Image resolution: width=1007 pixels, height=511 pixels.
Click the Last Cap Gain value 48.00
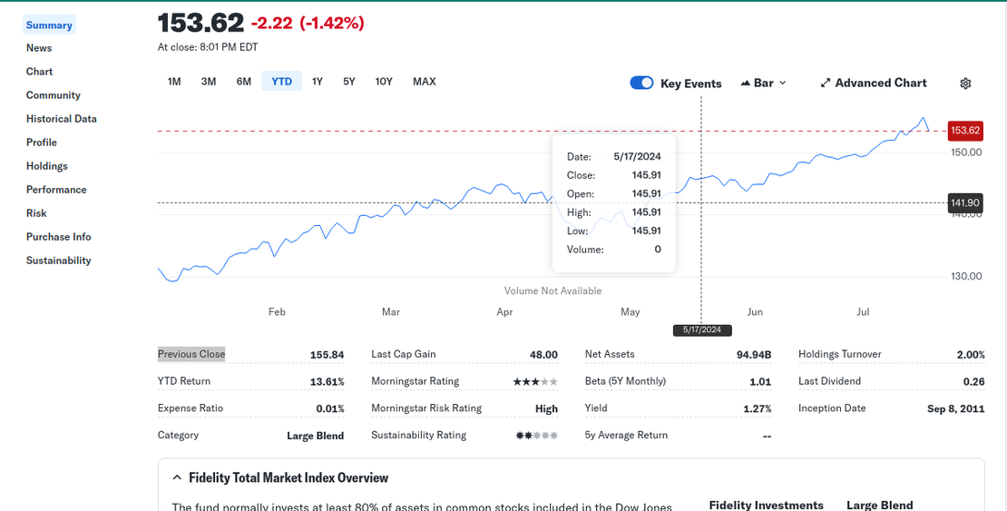click(543, 354)
